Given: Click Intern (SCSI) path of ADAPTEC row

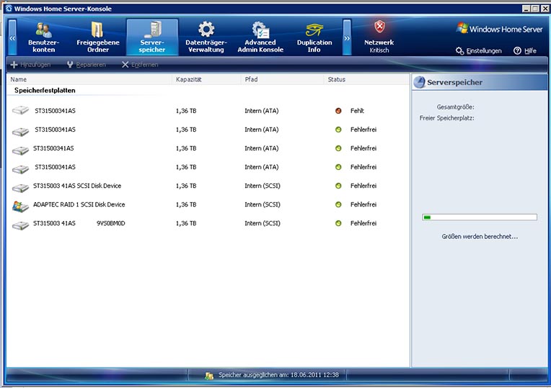Looking at the screenshot, I should pos(263,204).
